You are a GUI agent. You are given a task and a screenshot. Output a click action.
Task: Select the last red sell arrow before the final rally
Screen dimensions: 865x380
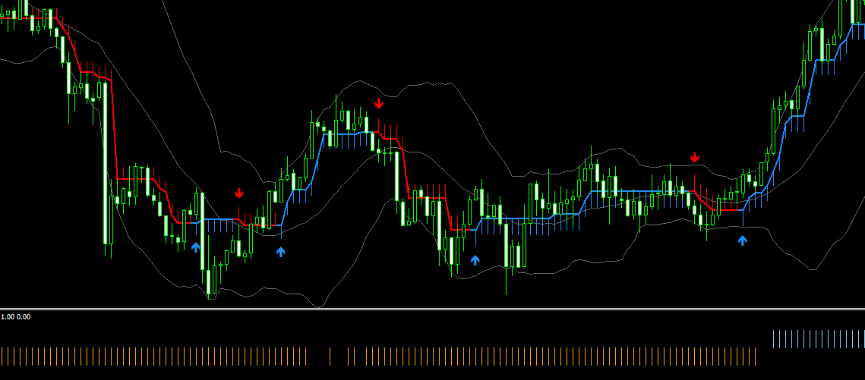pos(695,158)
